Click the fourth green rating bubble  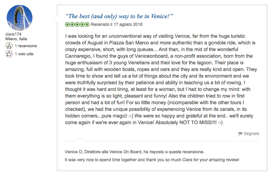click(x=82, y=24)
